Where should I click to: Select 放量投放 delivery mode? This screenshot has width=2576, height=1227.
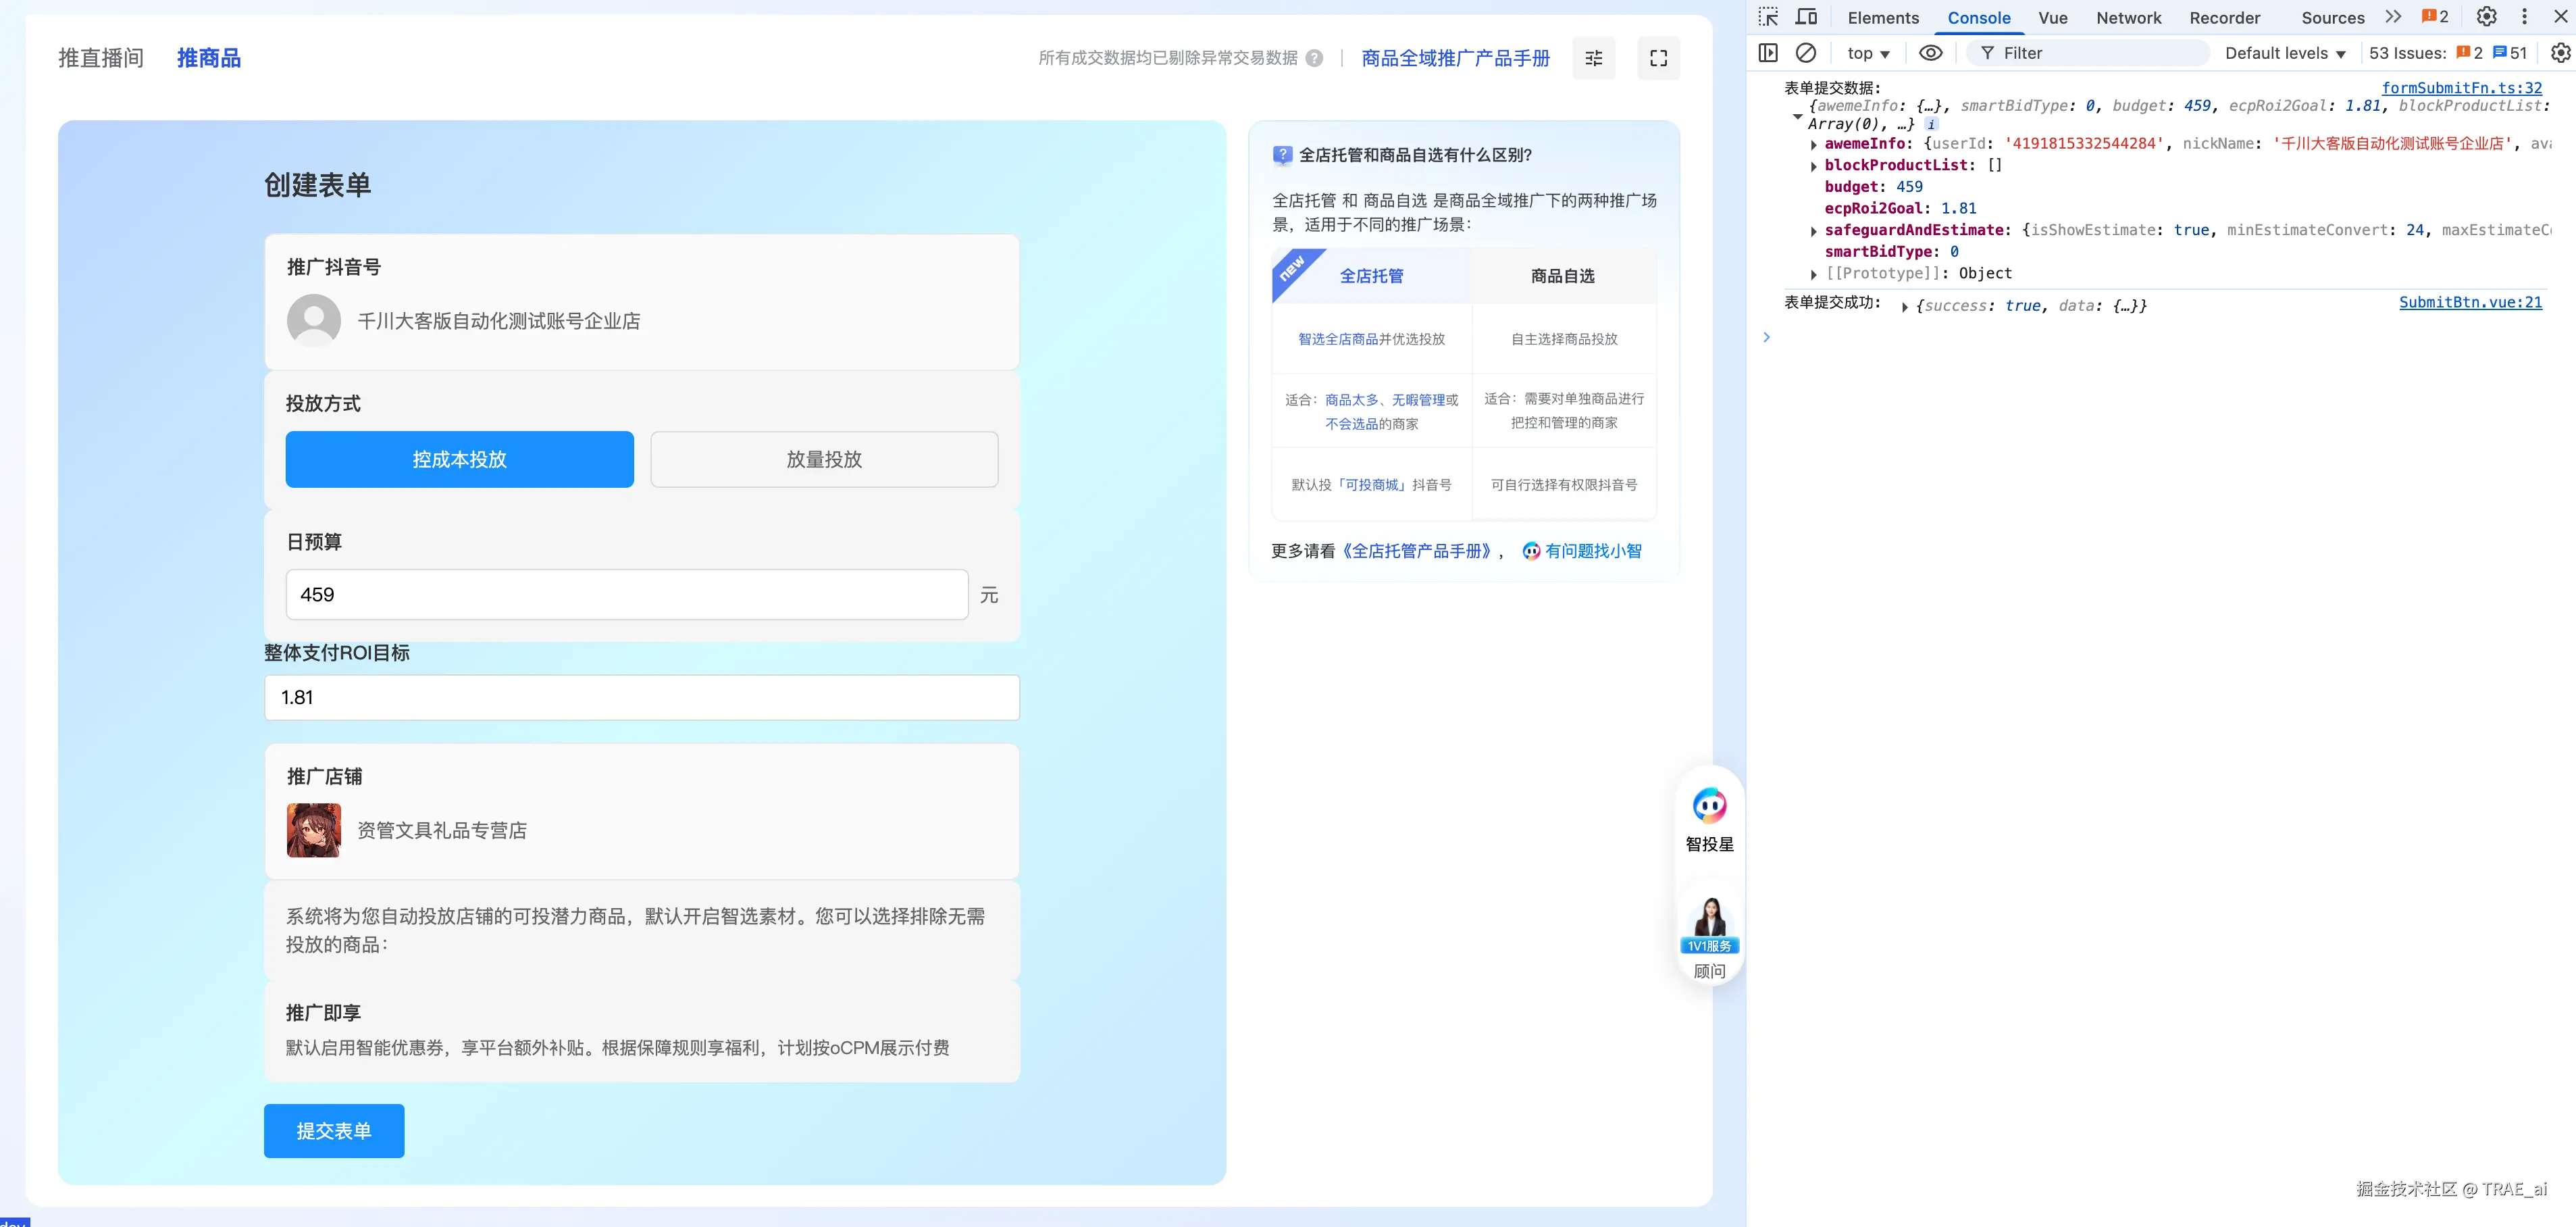824,459
